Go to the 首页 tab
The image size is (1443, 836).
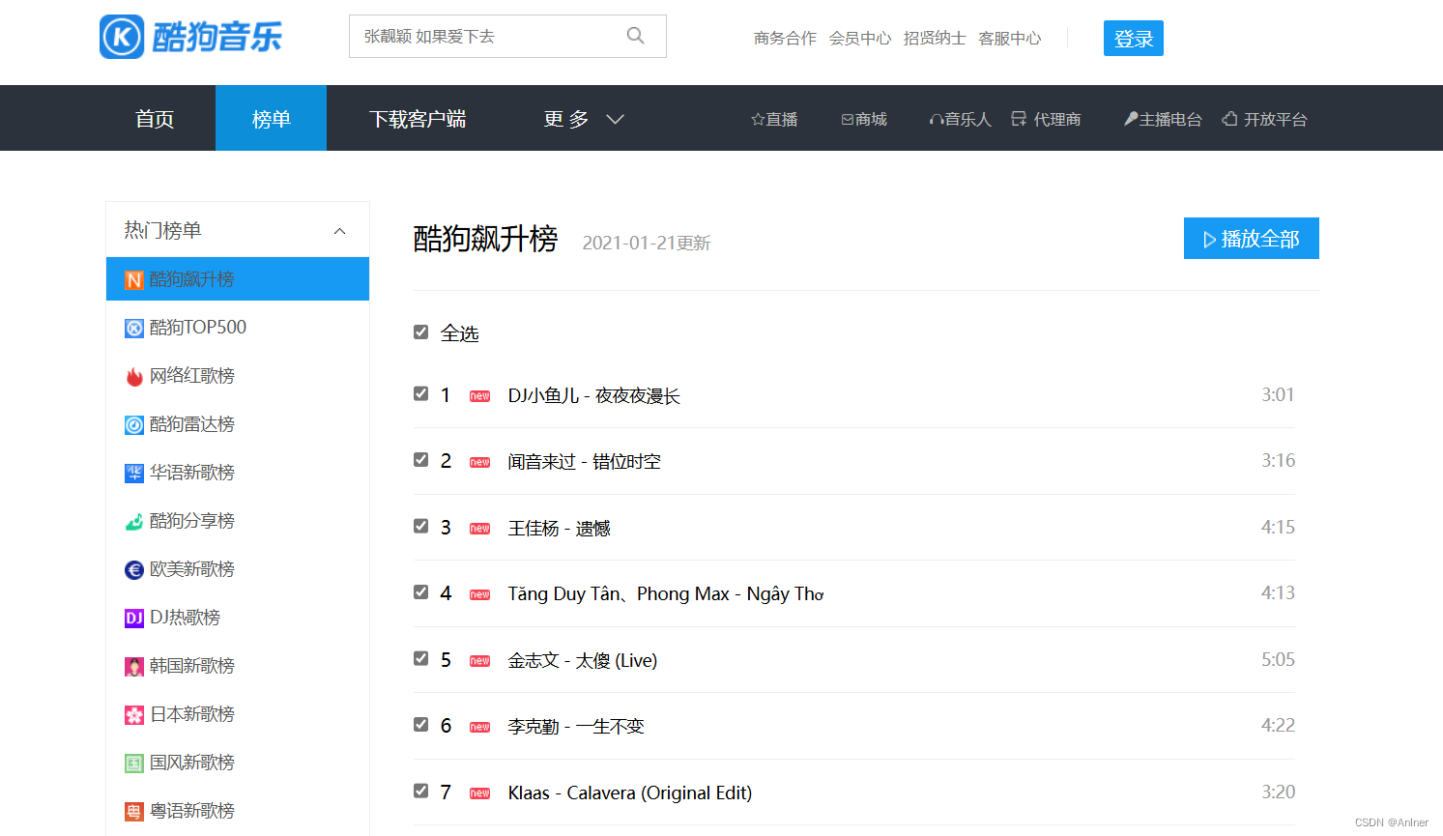pyautogui.click(x=155, y=119)
